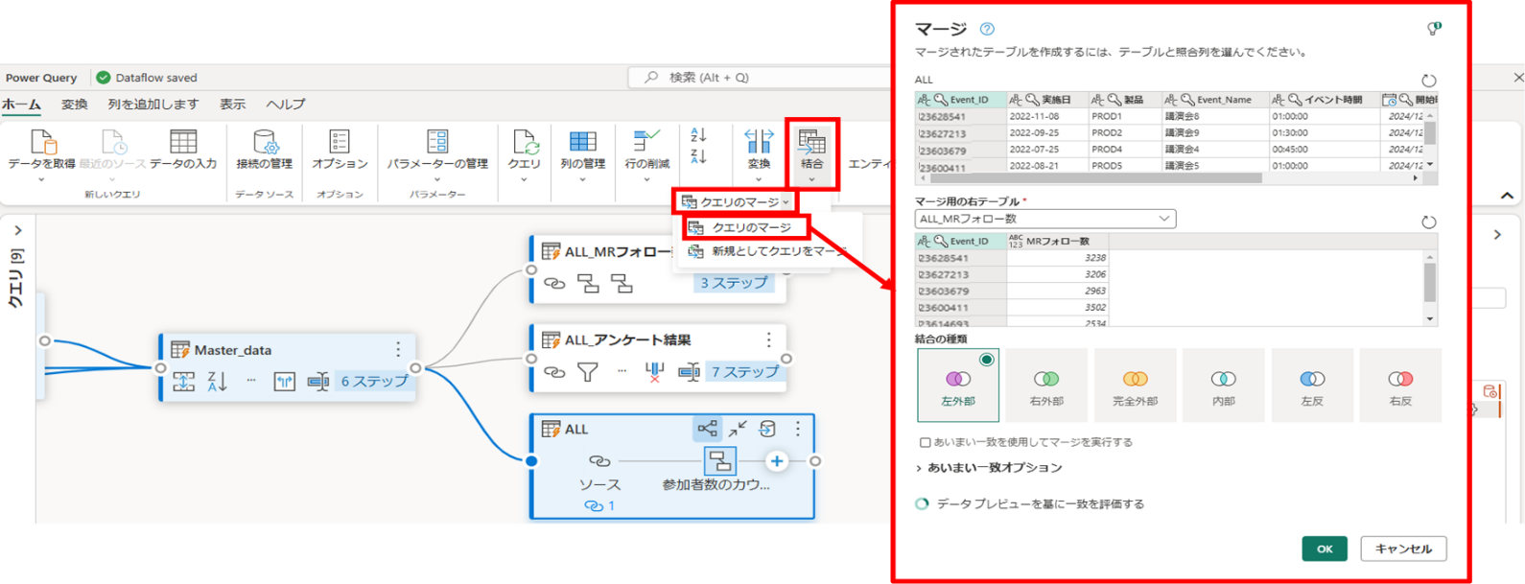Image resolution: width=1525 pixels, height=584 pixels.
Task: Click the lightbulb tips icon in Merge dialog
Action: click(1434, 29)
